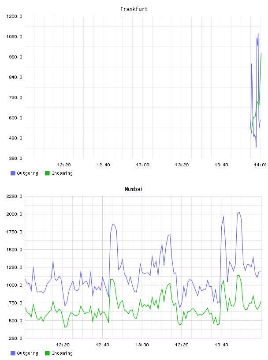The width and height of the screenshot is (268, 360).
Task: Click the 1000.0 y-axis label on Mumbai chart
Action: (x=14, y=285)
